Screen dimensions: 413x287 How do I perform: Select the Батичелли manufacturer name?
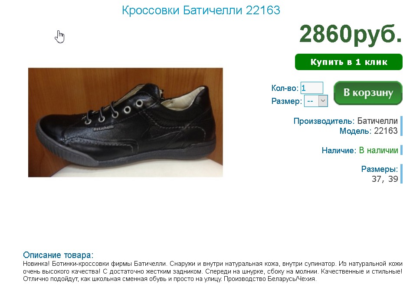pos(377,121)
